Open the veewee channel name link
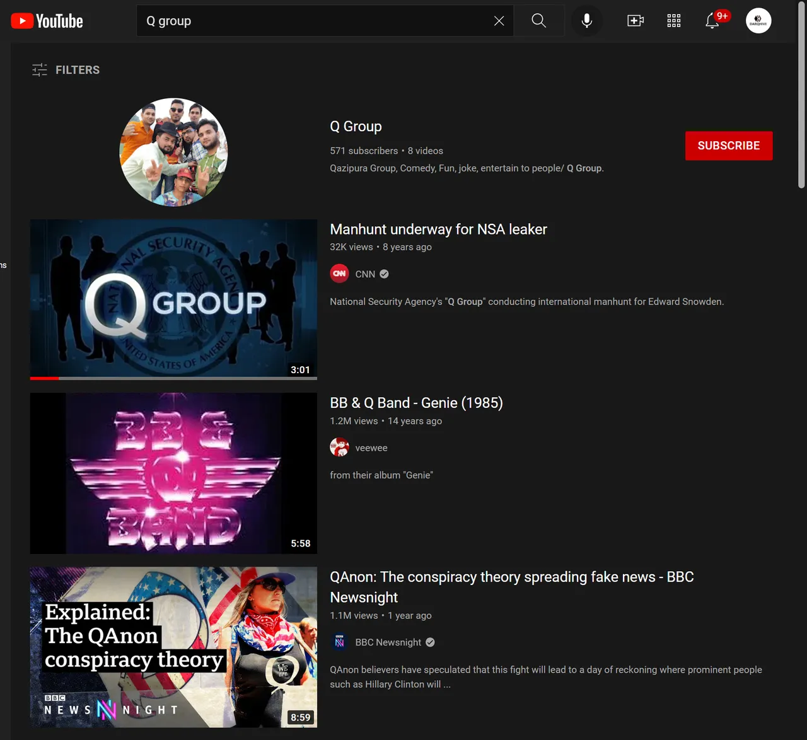Viewport: 807px width, 740px height. 371,448
